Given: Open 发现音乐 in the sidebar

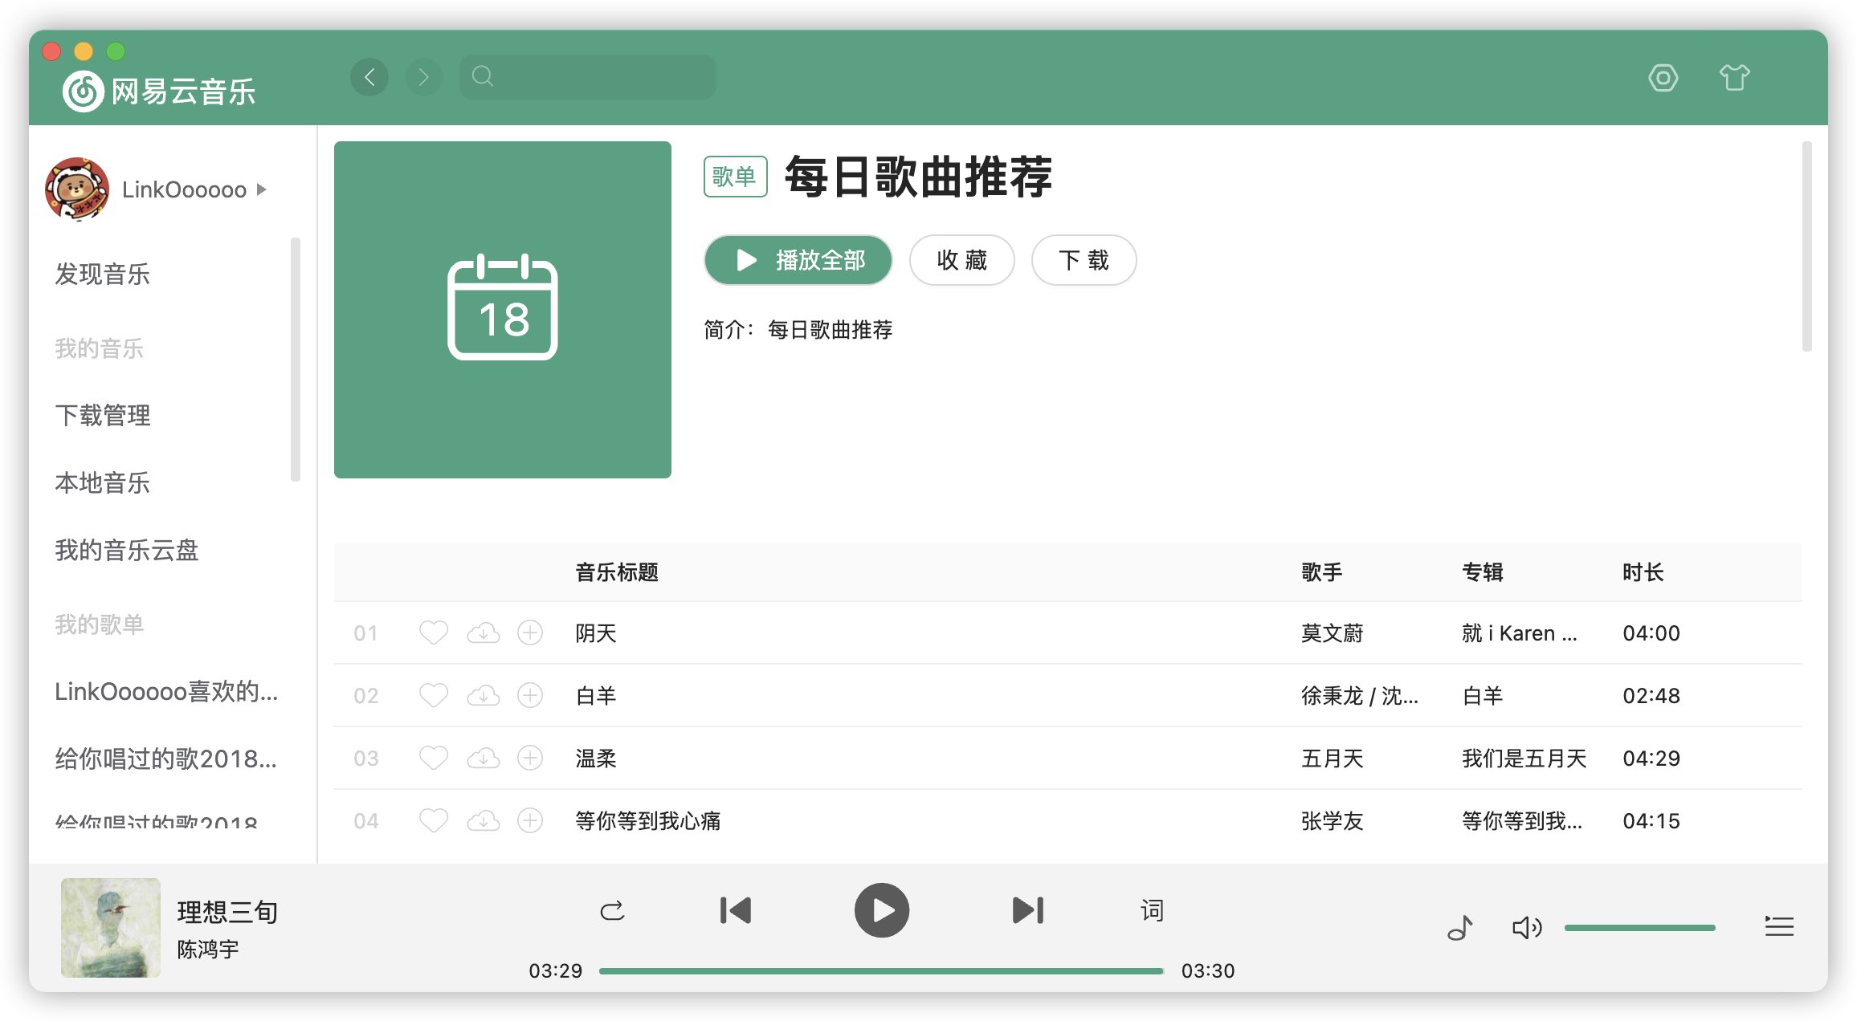Looking at the screenshot, I should [103, 275].
